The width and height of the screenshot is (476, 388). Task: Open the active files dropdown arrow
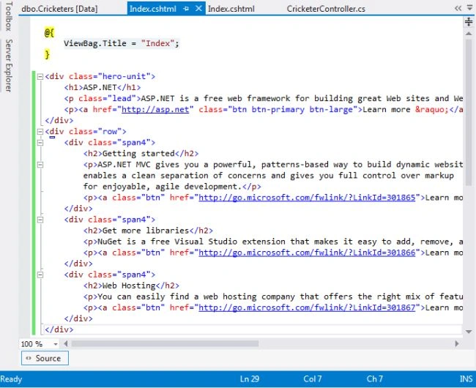pos(470,8)
